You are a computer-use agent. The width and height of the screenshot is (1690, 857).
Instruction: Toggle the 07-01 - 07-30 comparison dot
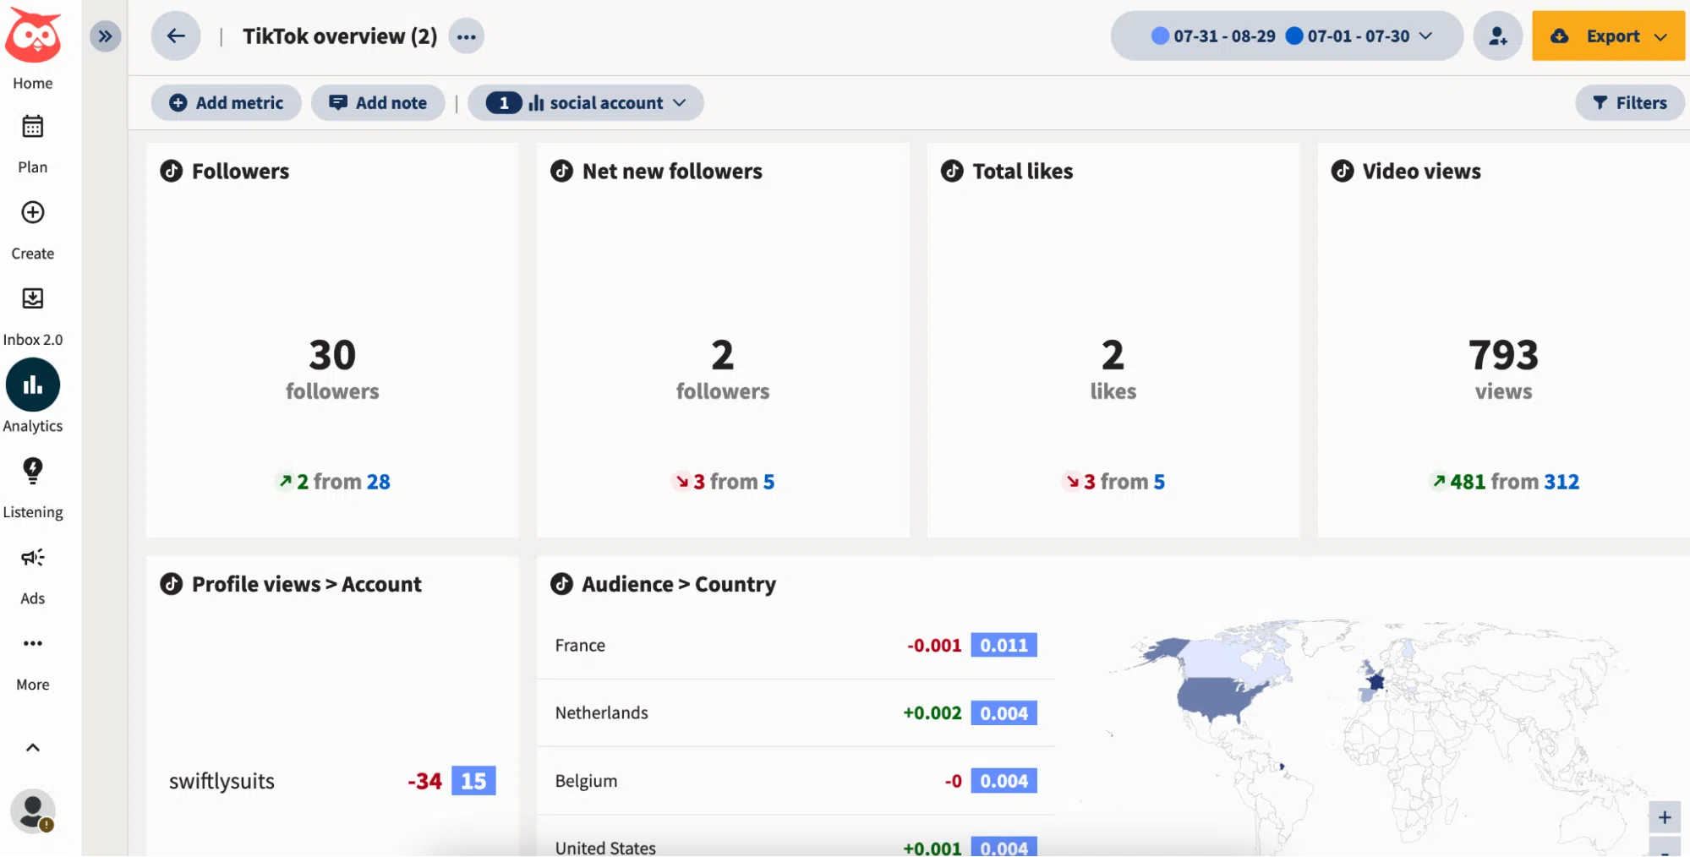[1294, 35]
